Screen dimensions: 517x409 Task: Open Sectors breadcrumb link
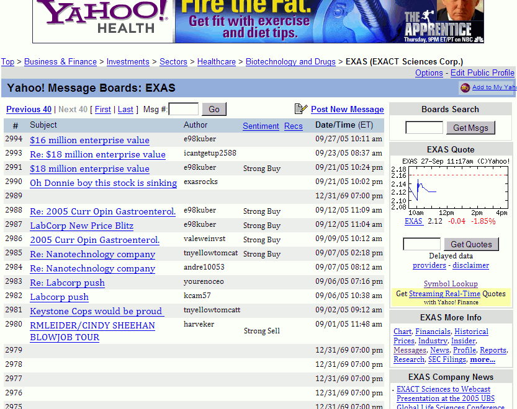pos(173,61)
